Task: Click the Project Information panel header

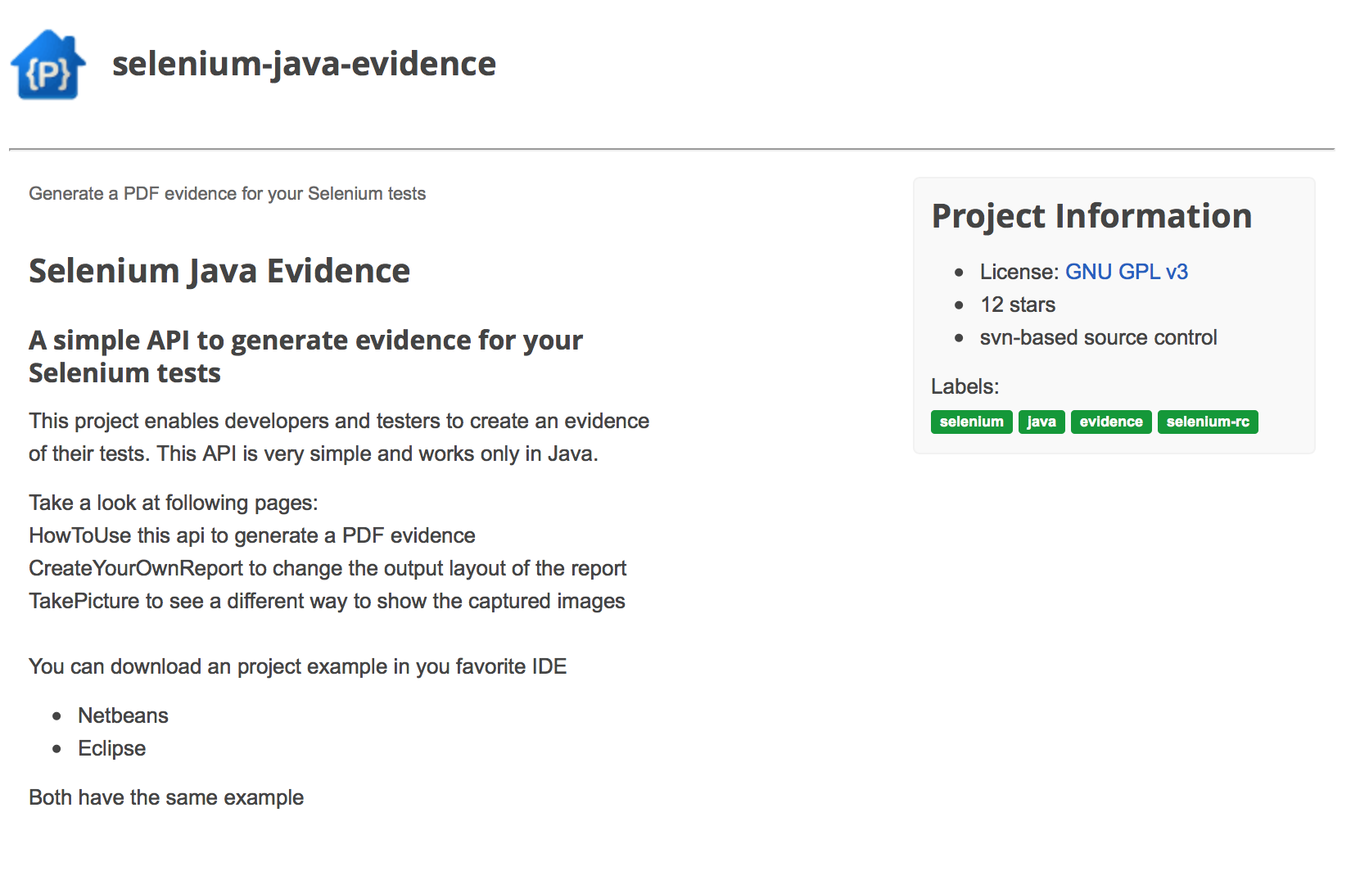Action: click(1091, 215)
